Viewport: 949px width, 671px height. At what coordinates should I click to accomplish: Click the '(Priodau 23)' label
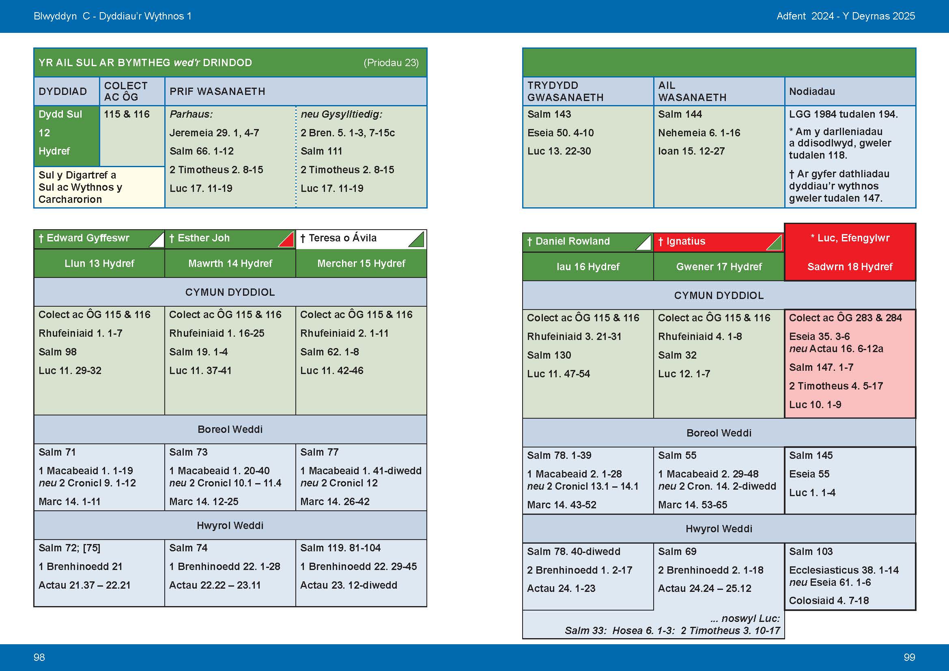point(391,63)
